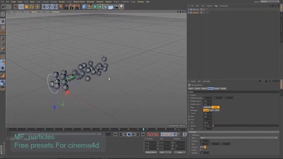Switch to Texture mode in the left palette
The image size is (283, 159).
(x=3, y=27)
